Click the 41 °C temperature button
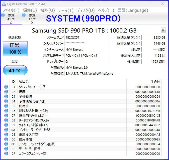Screen dimensions: 169x160 click(15, 70)
